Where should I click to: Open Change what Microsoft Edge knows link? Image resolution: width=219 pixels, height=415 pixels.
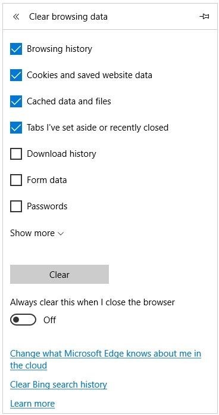click(x=105, y=360)
